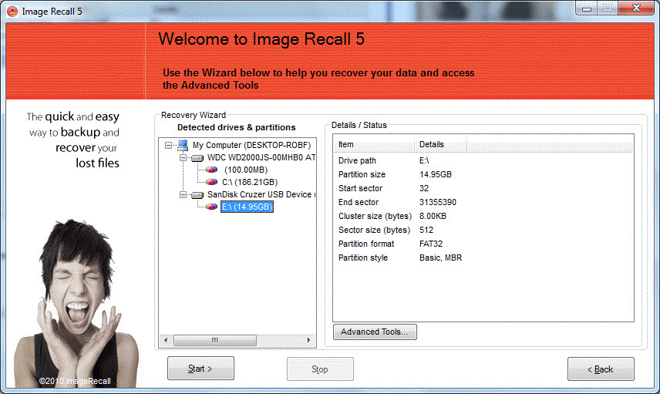This screenshot has height=394, width=660.
Task: Collapse the My Computer tree node
Action: coord(168,145)
